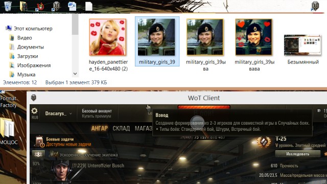Click the file name military_girls_39ывава
327x184 pixels.
[254, 65]
